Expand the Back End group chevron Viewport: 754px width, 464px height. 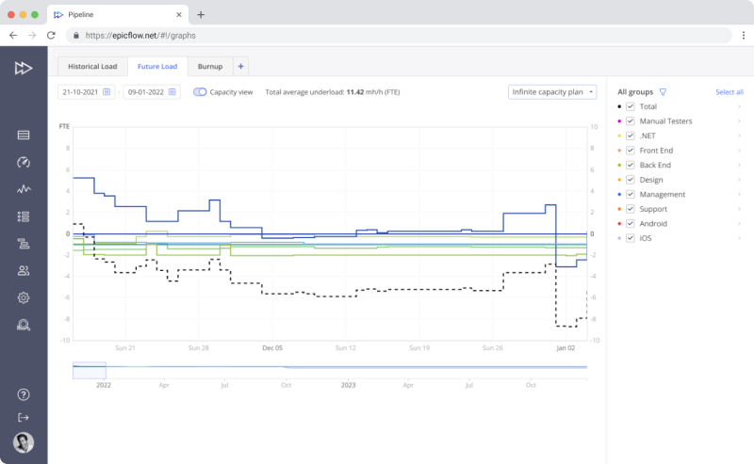739,166
